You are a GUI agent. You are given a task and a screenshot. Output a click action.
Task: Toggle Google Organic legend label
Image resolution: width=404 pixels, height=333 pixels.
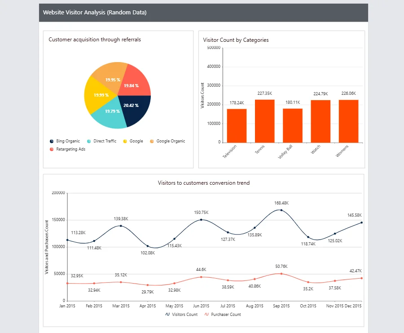pyautogui.click(x=171, y=141)
